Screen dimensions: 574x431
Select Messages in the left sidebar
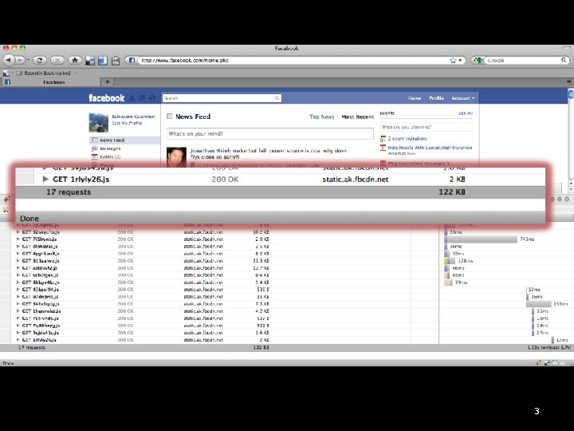point(110,148)
